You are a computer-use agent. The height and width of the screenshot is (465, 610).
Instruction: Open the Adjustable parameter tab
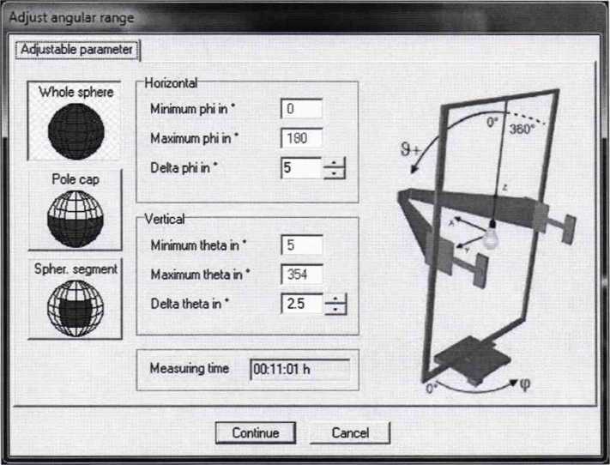77,50
